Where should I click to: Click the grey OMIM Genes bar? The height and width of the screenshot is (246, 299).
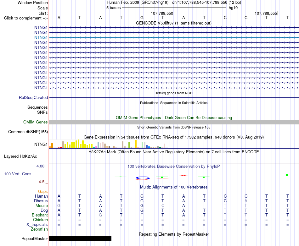point(174,122)
